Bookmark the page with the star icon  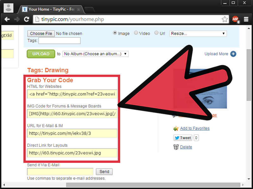(x=225, y=19)
